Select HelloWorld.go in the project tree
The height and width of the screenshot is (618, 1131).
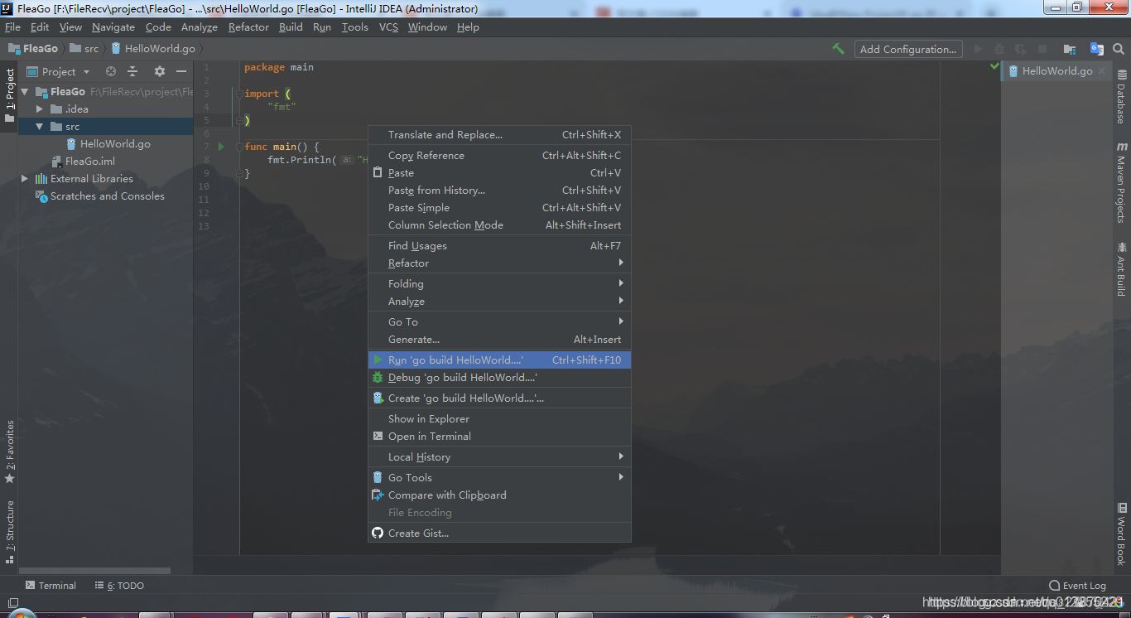(115, 144)
